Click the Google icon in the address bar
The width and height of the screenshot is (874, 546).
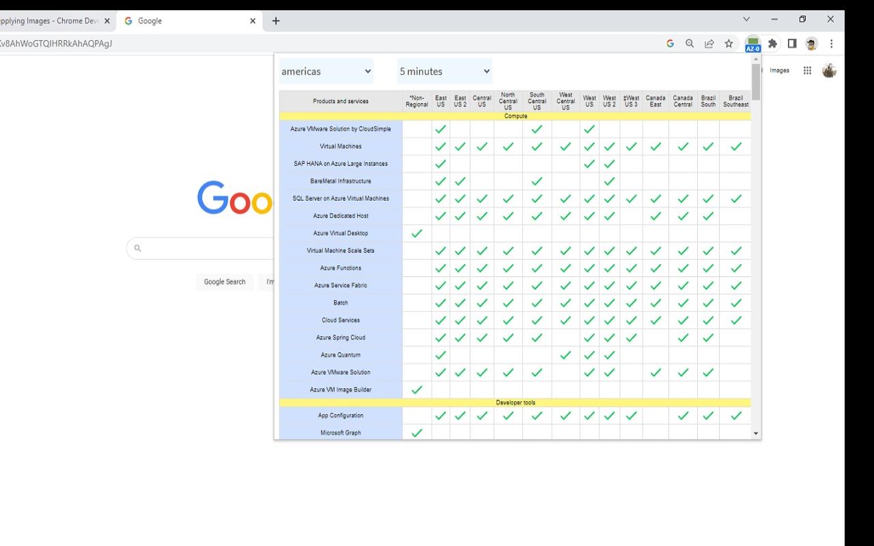[x=670, y=44]
